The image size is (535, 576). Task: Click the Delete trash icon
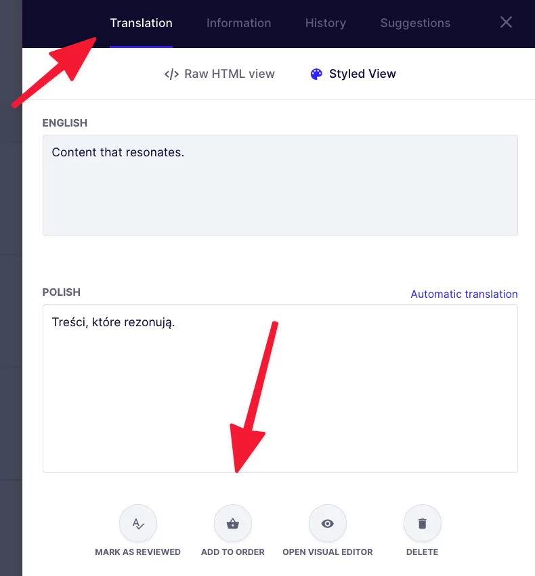coord(422,523)
